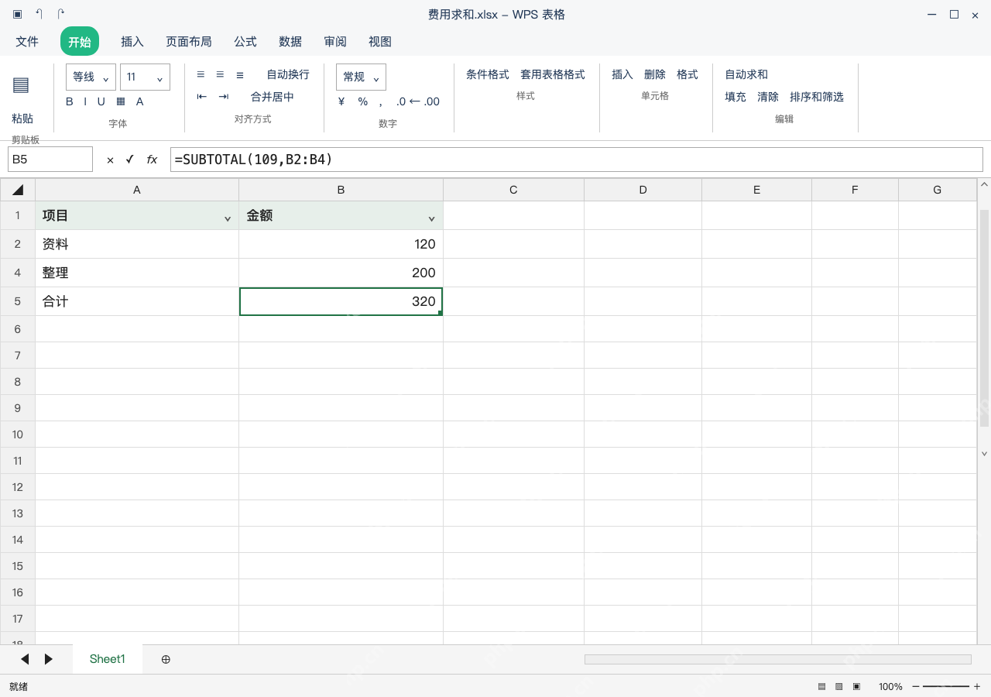The height and width of the screenshot is (697, 991).
Task: Click the zoom in plus button
Action: click(977, 687)
